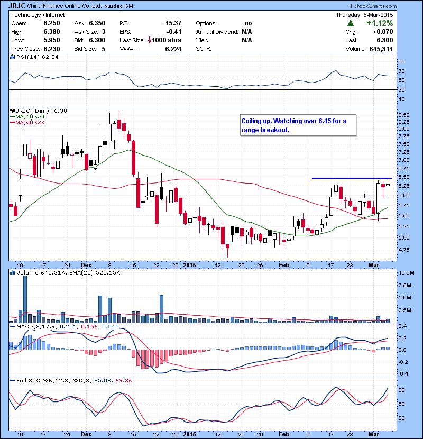Image resolution: width=423 pixels, height=439 pixels.
Task: Click the EPS value -0.41
Action: tap(174, 32)
